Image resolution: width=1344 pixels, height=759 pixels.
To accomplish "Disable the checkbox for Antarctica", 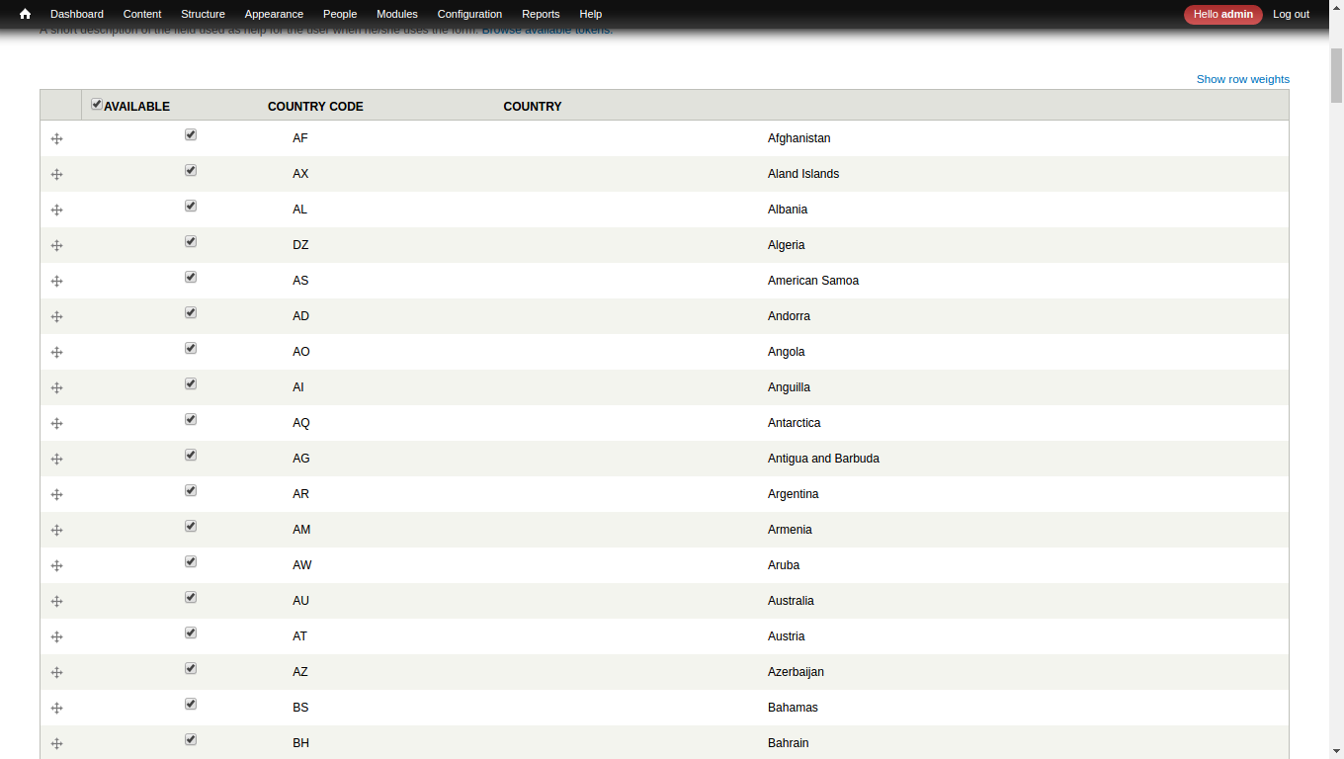I will (x=190, y=419).
